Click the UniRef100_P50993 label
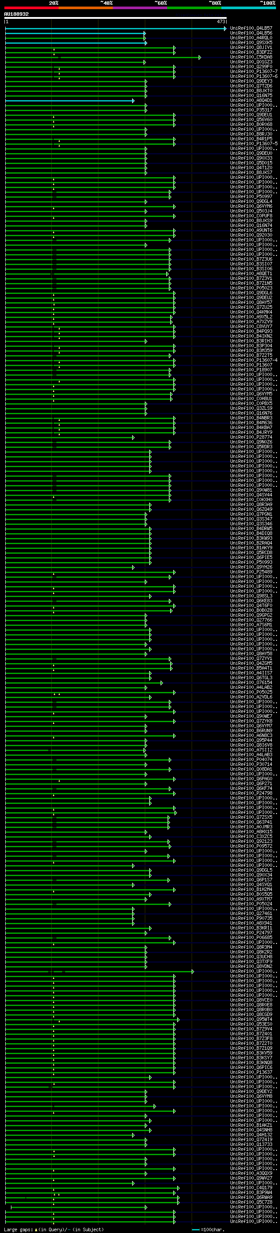This screenshot has width=280, height=1233. pos(251,562)
